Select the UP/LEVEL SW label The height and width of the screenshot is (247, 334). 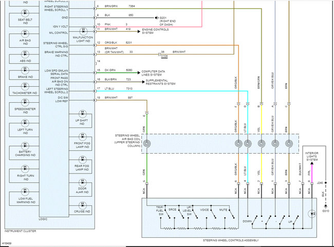[187, 211]
